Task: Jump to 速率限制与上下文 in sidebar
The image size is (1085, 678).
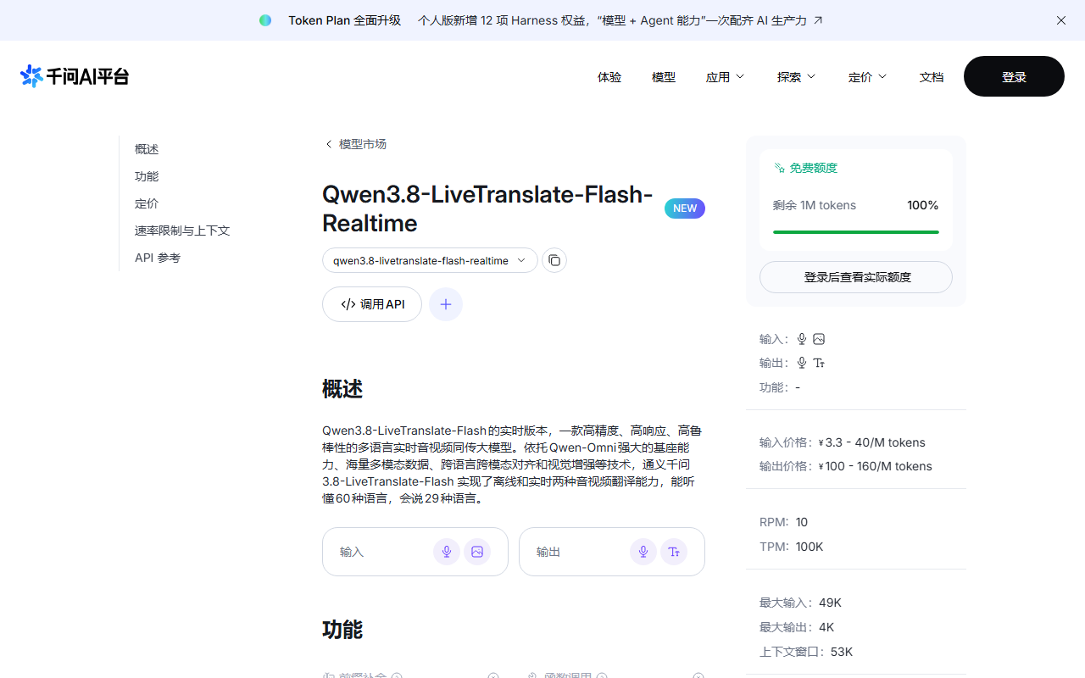Action: [182, 231]
